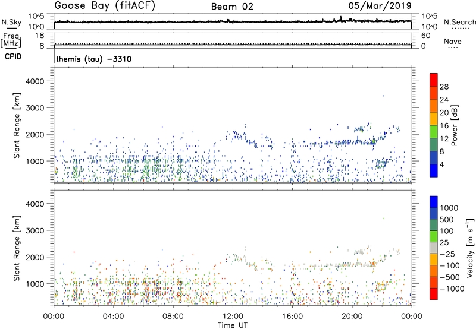Screen dimensions: 476x329
Task: Pick the red top segment of Power colorbar
Action: pos(434,80)
